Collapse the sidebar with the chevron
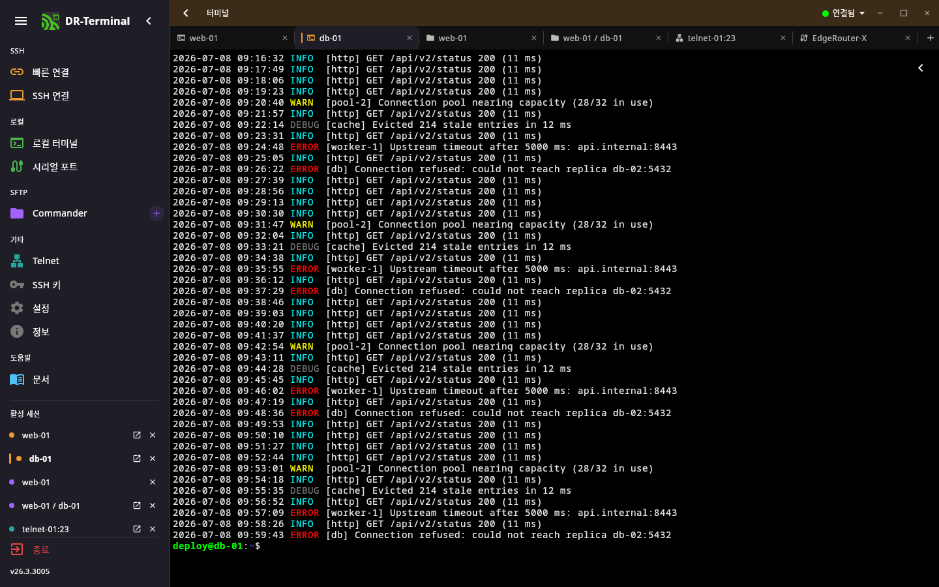 pyautogui.click(x=149, y=21)
